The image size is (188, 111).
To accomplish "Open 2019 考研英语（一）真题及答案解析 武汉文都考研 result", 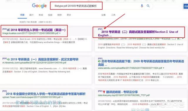I will point(44,59).
